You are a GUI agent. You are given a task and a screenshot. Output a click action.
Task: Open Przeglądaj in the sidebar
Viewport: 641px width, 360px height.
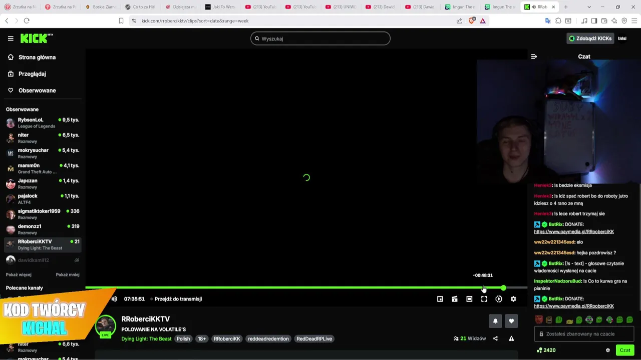click(x=27, y=74)
